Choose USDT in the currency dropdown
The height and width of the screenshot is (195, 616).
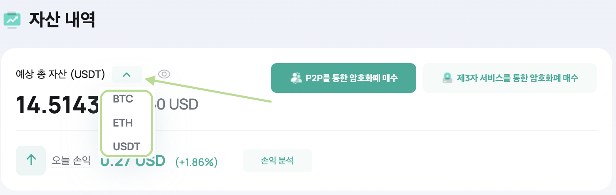coord(127,146)
